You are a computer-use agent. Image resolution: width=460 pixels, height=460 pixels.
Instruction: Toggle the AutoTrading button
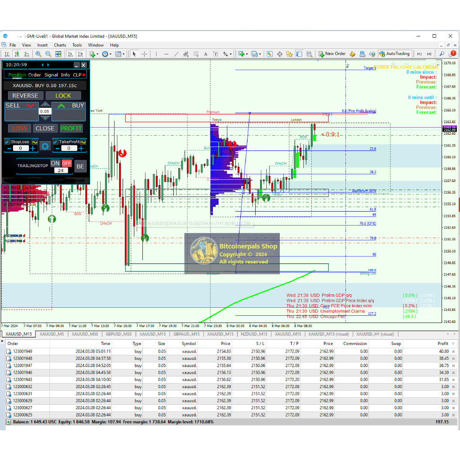tap(394, 54)
